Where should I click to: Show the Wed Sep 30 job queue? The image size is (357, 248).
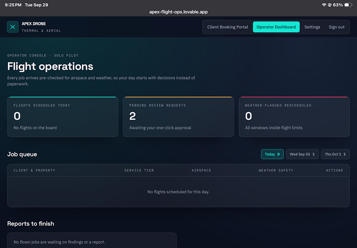click(x=302, y=154)
